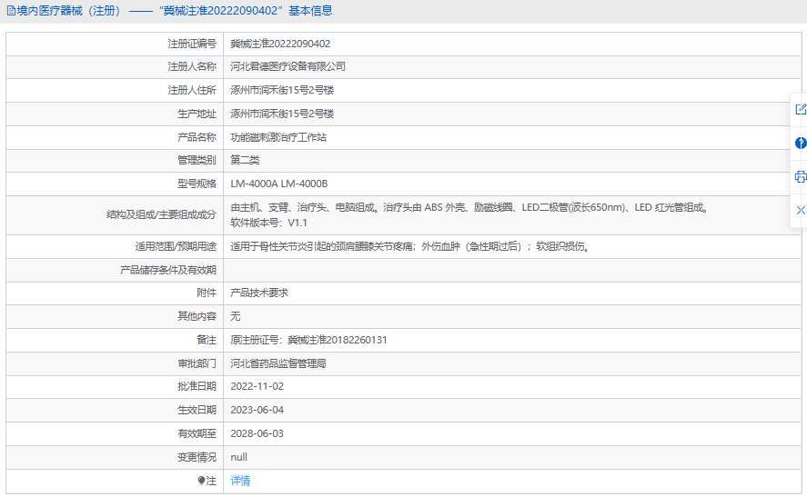Click the 备注 row label
Viewport: 807px width, 497px height.
207,340
